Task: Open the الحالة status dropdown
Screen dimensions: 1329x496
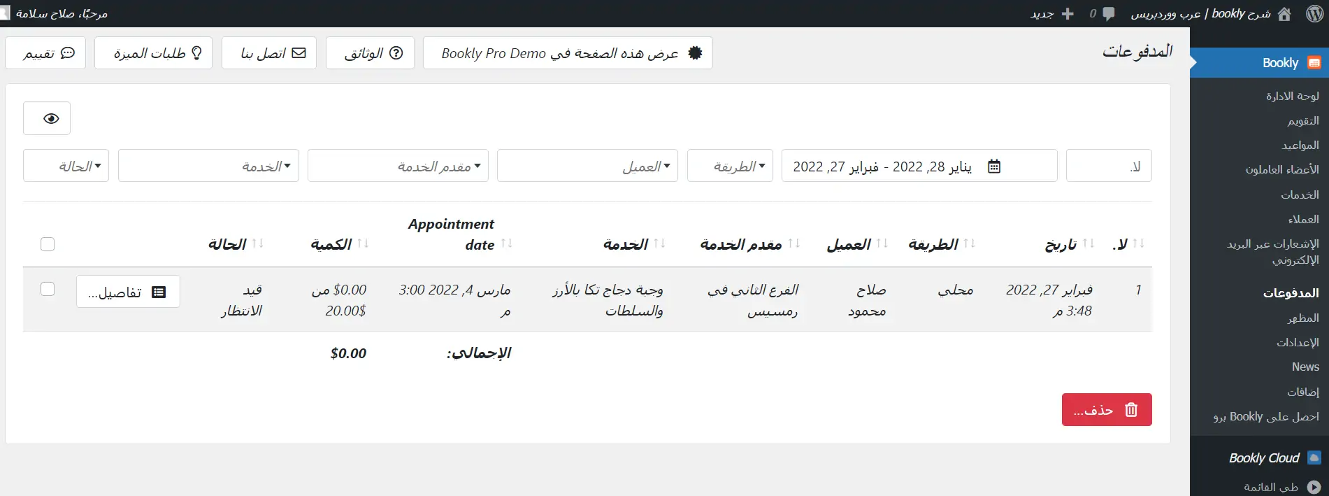Action: pos(66,166)
